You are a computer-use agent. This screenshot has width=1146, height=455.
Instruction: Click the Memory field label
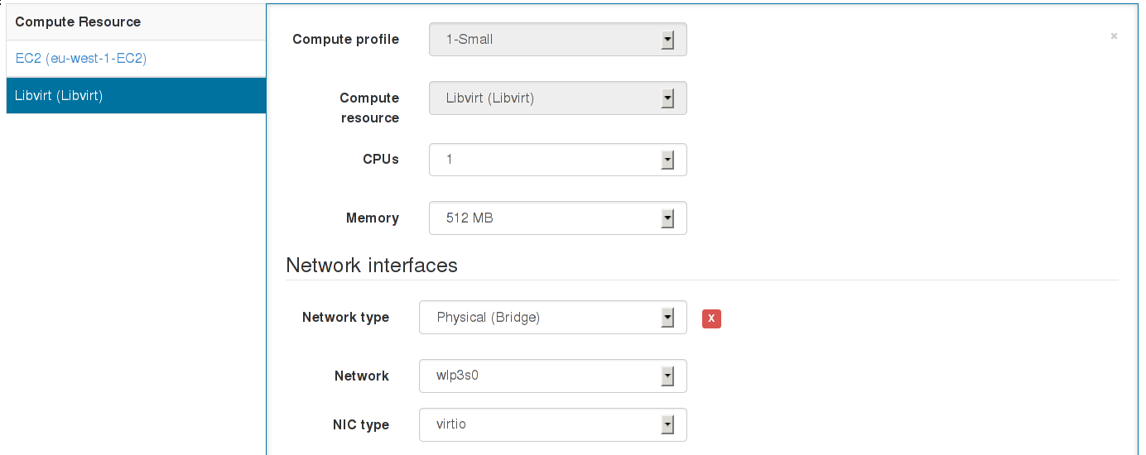[x=372, y=218]
